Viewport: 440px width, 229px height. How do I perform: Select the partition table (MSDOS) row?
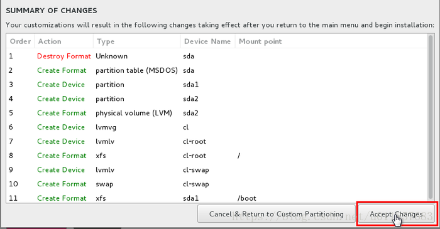[217, 70]
